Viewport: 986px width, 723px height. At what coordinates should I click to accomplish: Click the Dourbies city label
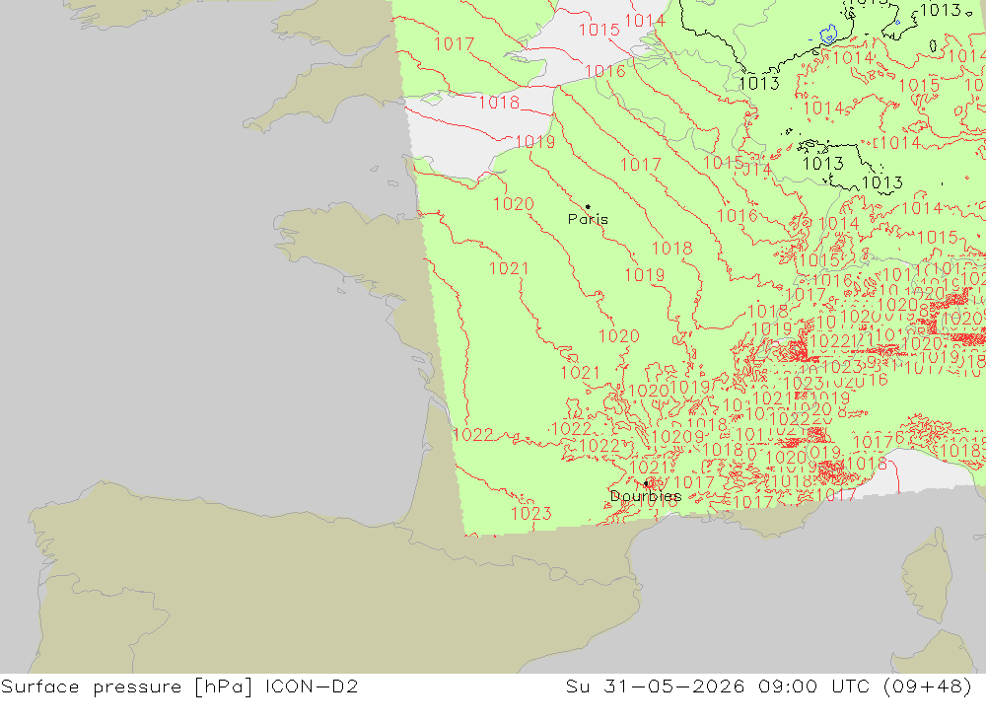(x=645, y=496)
